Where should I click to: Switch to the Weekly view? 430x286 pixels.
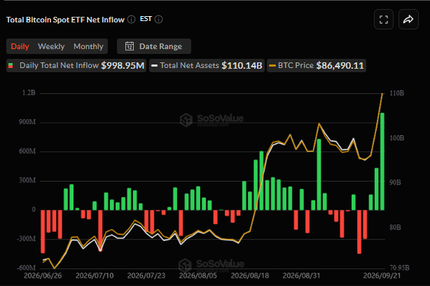click(51, 46)
